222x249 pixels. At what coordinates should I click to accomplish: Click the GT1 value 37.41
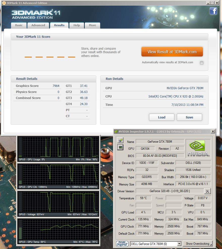click(84, 86)
